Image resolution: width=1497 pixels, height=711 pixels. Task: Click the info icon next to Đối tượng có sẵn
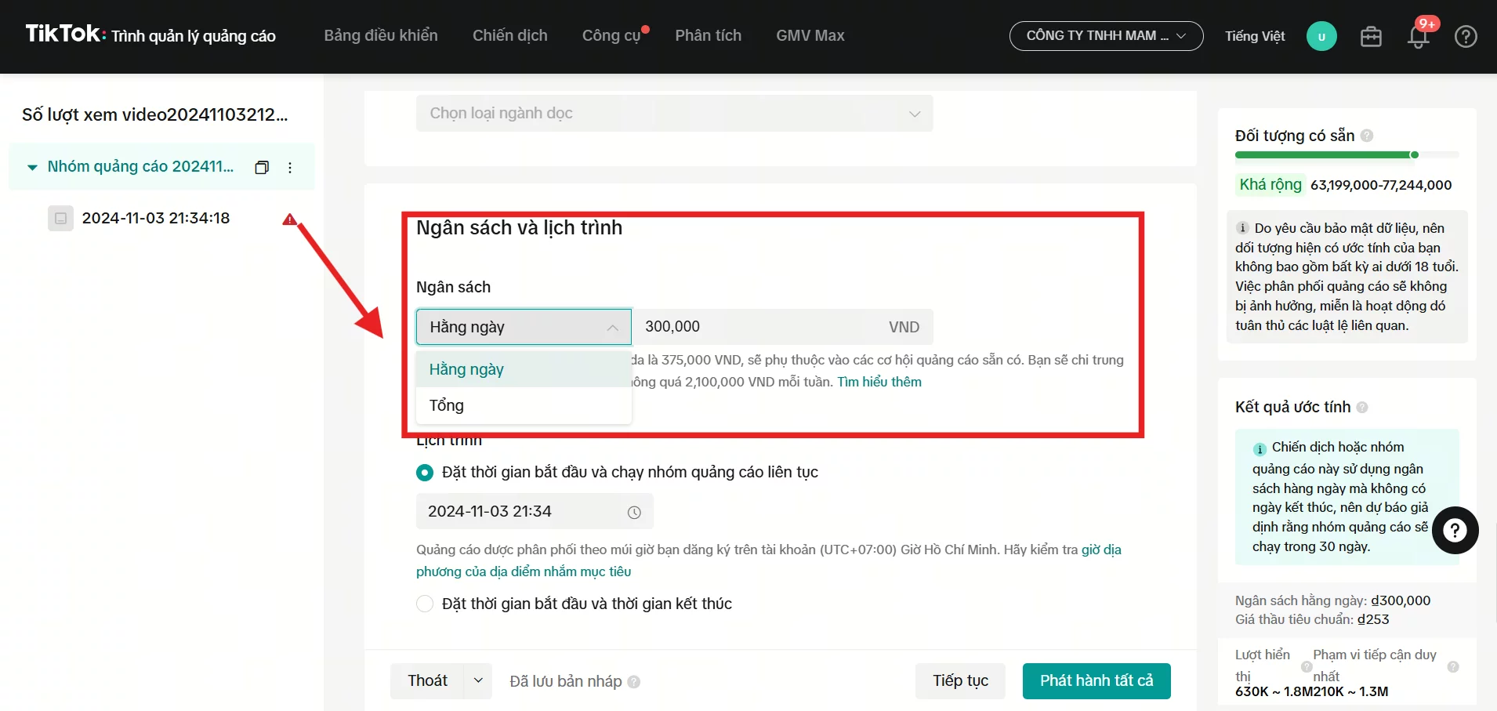click(1367, 136)
